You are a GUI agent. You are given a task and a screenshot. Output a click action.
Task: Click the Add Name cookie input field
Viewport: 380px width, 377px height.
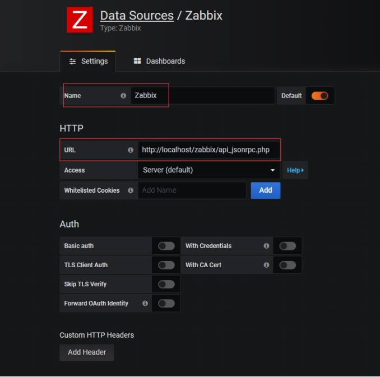[192, 190]
